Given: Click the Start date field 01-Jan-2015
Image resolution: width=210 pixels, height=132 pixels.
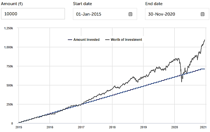Looking at the screenshot, I should (x=100, y=14).
